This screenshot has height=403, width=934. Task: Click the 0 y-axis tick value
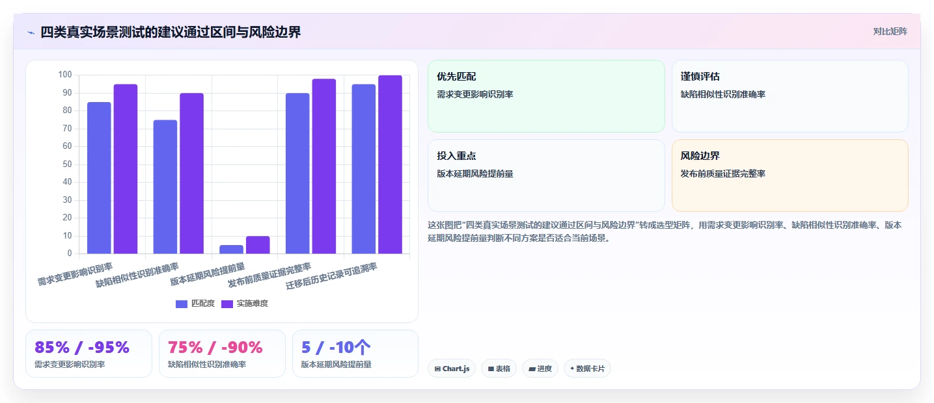[x=70, y=253]
